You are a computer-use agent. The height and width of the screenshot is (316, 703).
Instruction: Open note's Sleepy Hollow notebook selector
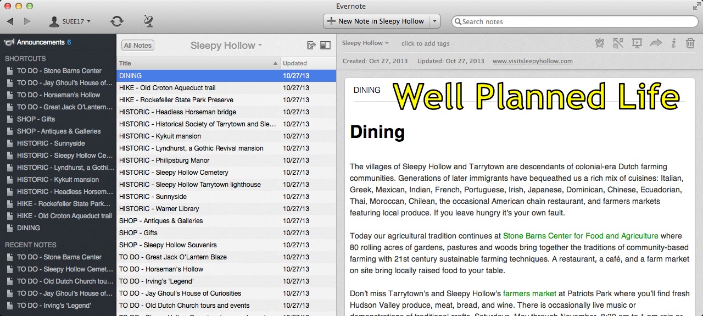pyautogui.click(x=365, y=43)
